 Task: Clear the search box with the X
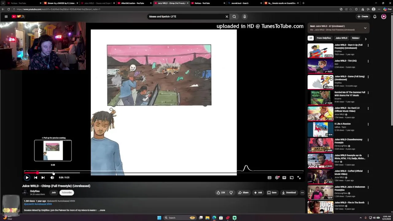(227, 17)
